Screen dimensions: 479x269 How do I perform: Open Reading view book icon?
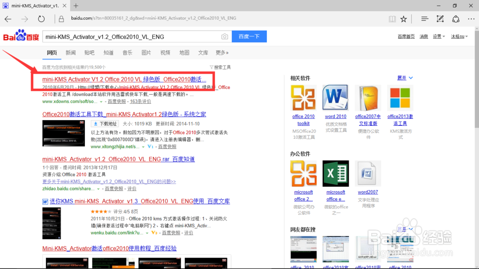click(392, 19)
